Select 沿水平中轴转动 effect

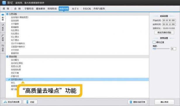pyautogui.click(x=18, y=43)
